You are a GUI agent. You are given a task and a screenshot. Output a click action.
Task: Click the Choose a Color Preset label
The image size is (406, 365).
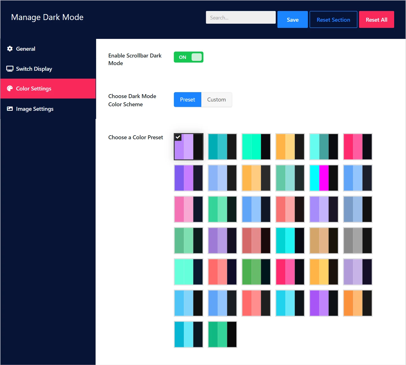tap(136, 137)
